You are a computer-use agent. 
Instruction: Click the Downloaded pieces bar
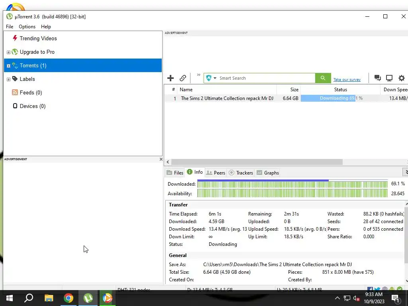coord(292,184)
